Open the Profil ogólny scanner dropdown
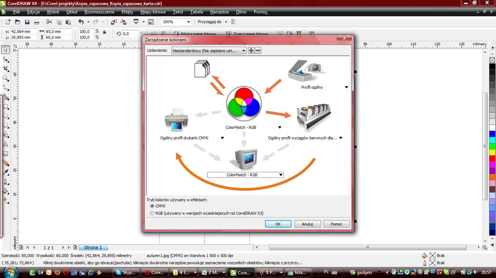Image resolution: width=496 pixels, height=278 pixels. (x=346, y=87)
